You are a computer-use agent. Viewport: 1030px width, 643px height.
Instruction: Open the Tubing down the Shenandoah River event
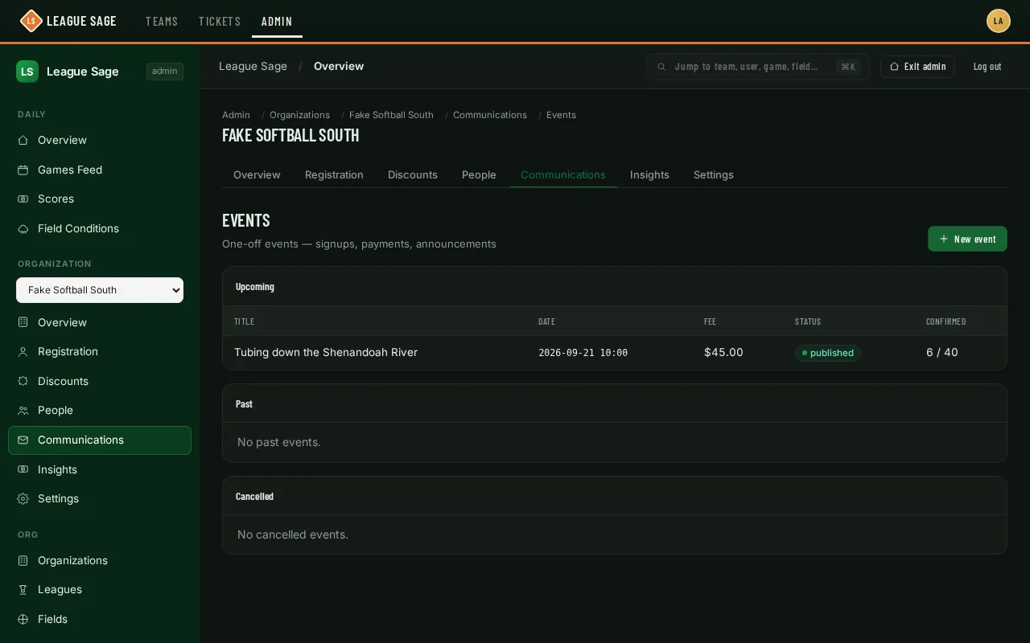[x=326, y=353]
